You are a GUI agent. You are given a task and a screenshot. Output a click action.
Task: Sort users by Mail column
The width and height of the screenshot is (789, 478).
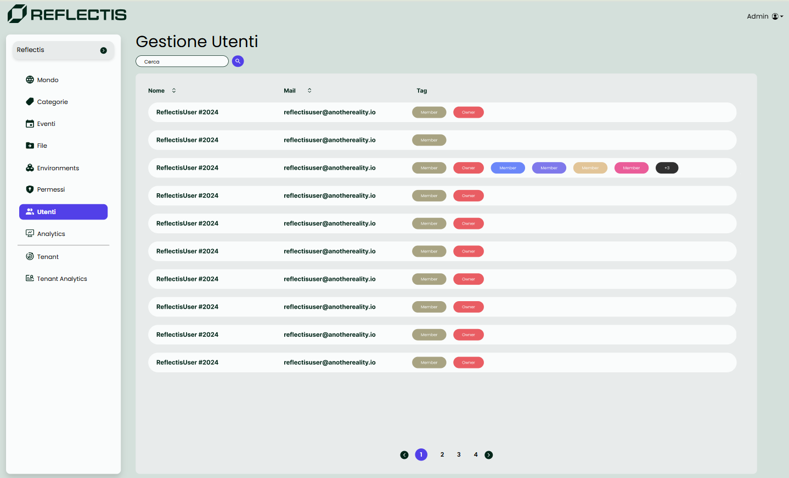click(309, 91)
